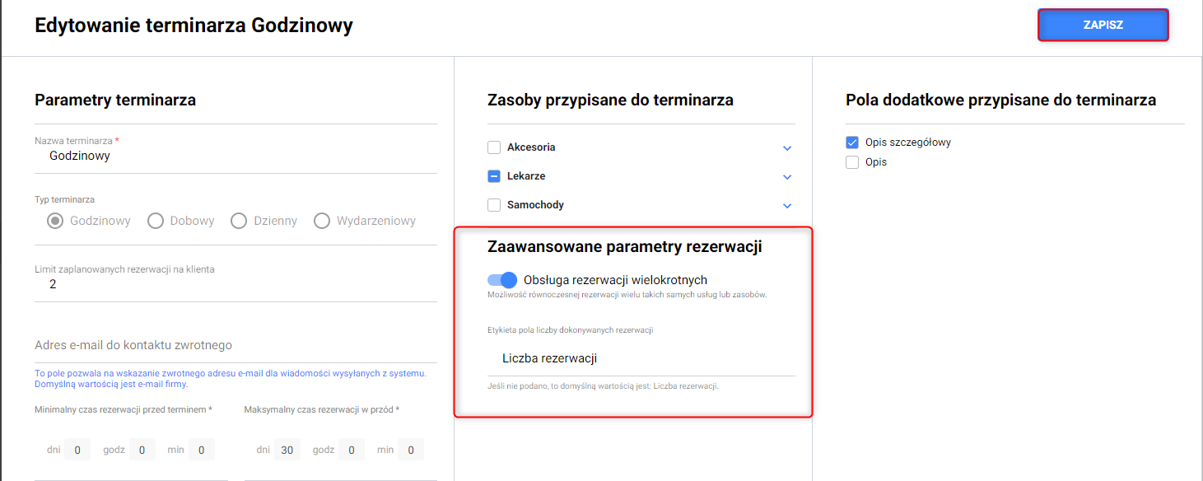The height and width of the screenshot is (481, 1203).
Task: Toggle the Lekarze checkbox
Action: [x=494, y=176]
